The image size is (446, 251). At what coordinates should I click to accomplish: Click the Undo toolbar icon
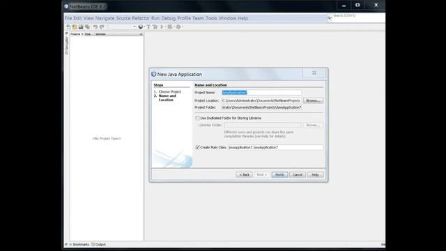(95, 26)
